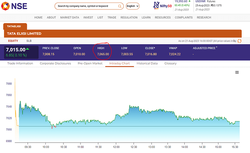The height and width of the screenshot is (153, 250).
Task: Click the TATA ELXSI LIMITED heading
Action: 24,34
